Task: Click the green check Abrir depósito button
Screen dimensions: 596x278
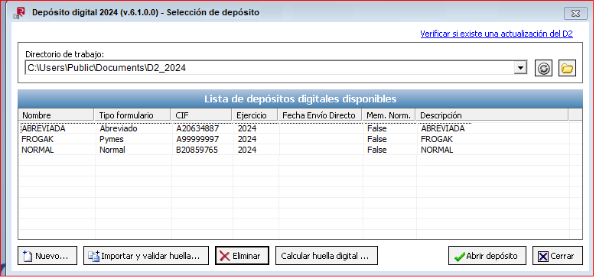Action: [x=487, y=256]
